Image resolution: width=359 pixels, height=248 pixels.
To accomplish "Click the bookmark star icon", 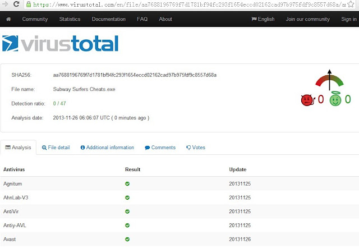I will tap(351, 4).
